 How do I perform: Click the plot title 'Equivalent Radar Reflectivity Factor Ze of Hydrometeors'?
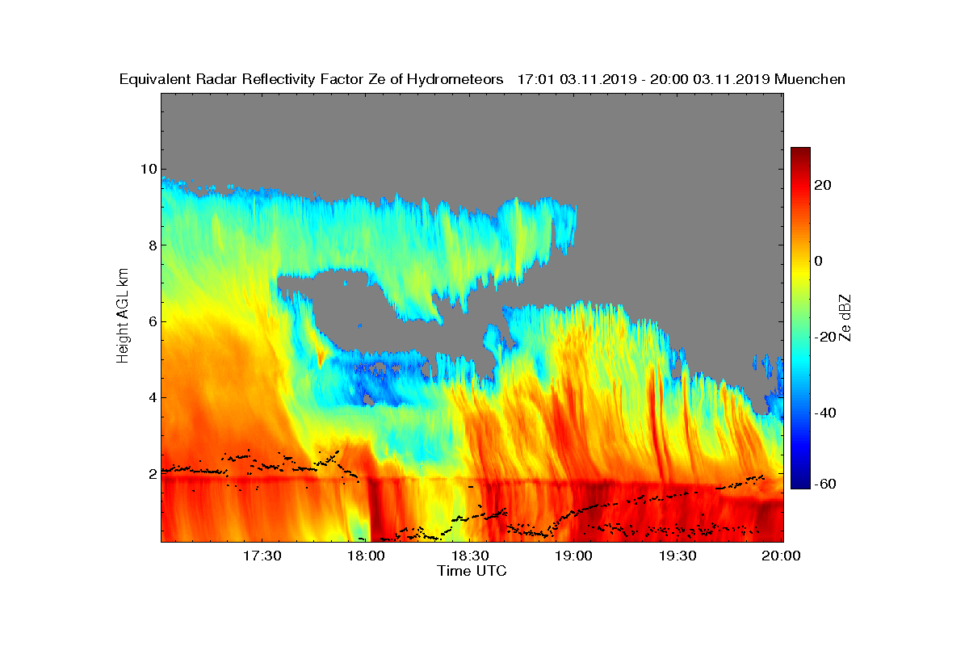312,79
